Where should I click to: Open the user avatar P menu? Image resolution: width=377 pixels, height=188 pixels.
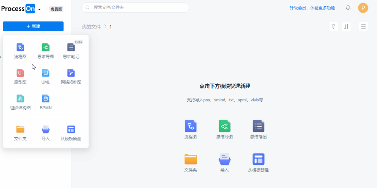click(363, 8)
